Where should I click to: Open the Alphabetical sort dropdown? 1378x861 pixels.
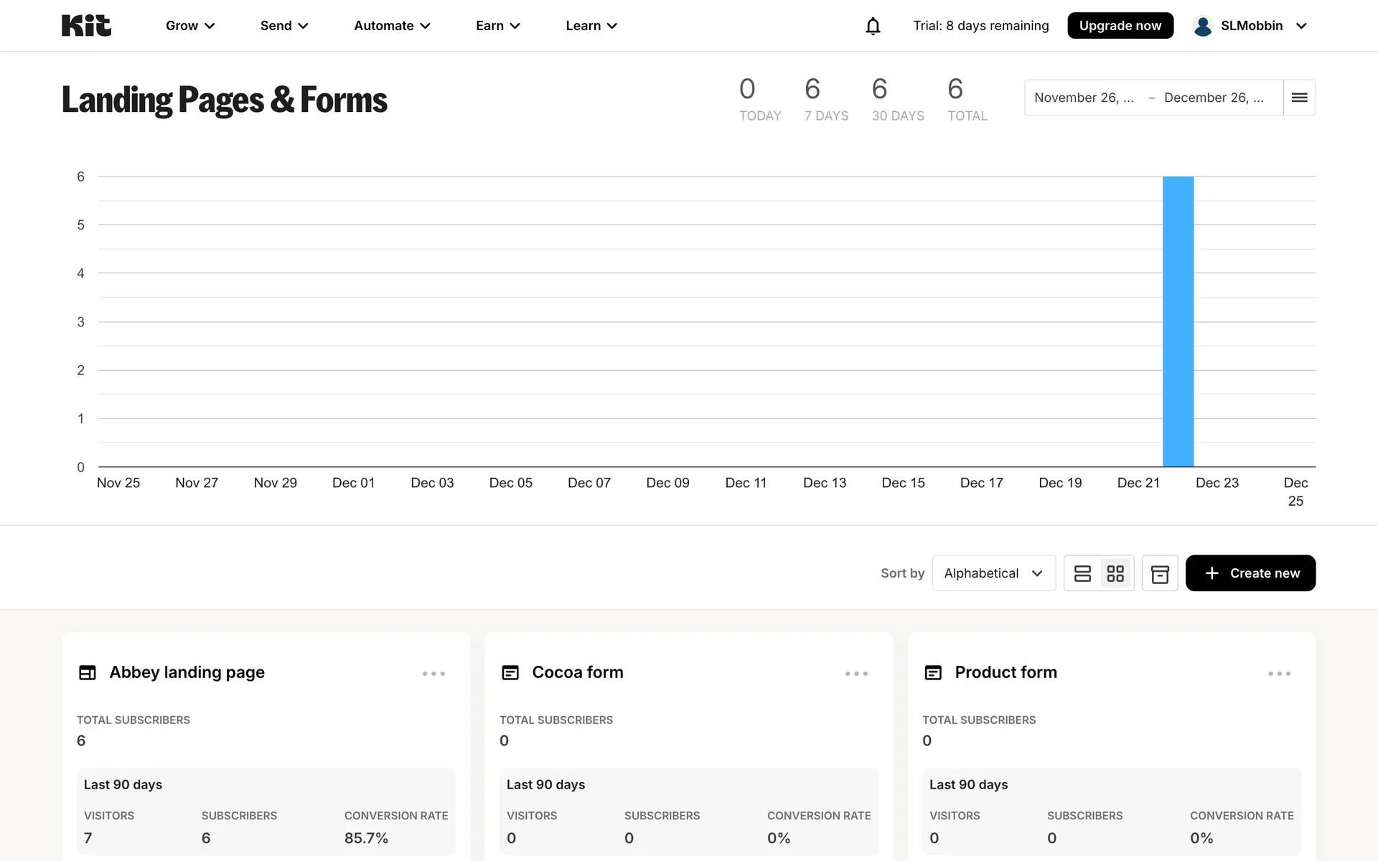[993, 573]
